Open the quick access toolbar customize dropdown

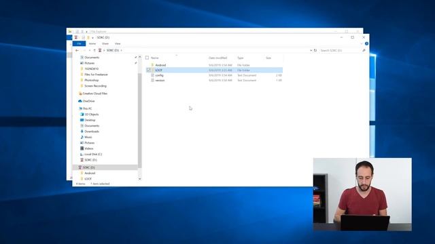pos(92,38)
